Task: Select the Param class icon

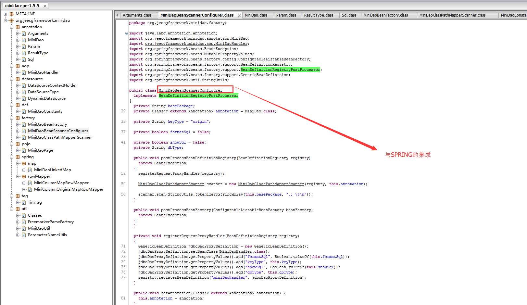Action: coord(24,46)
